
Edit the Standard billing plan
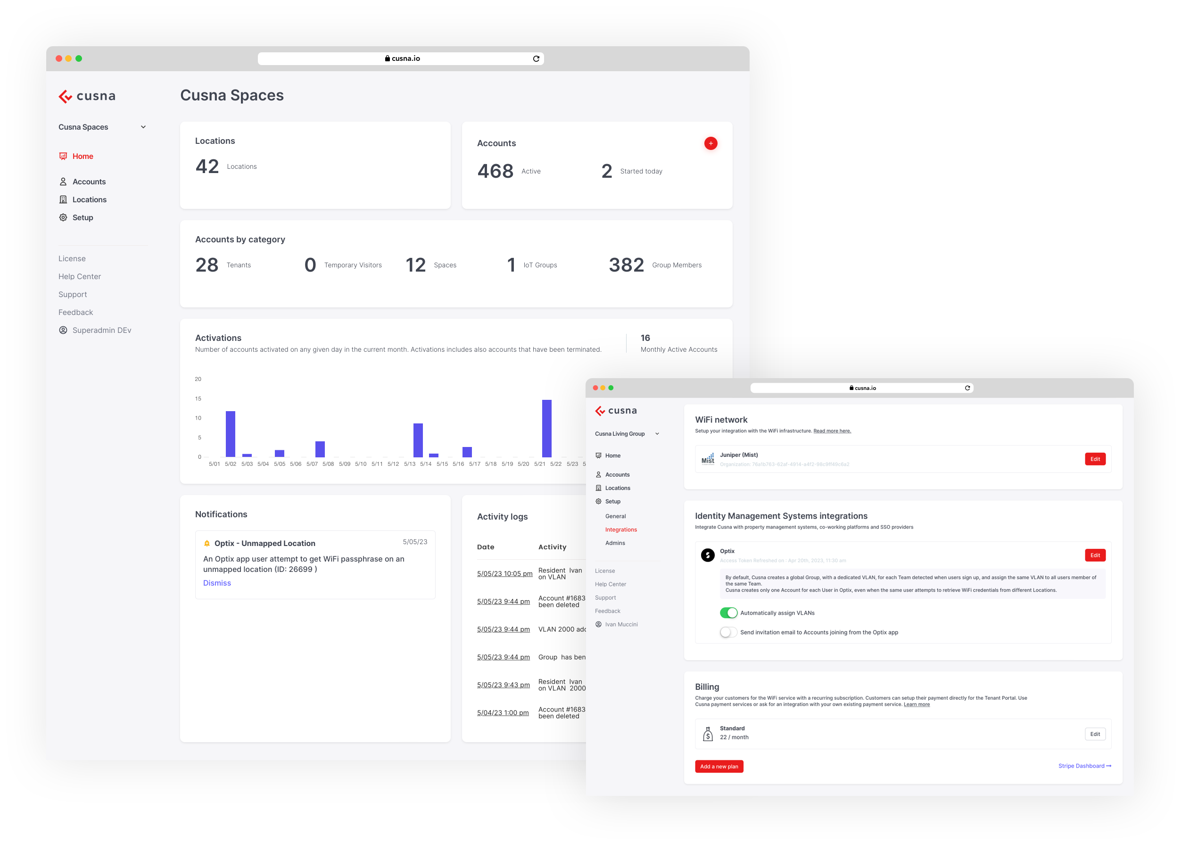[x=1095, y=734]
